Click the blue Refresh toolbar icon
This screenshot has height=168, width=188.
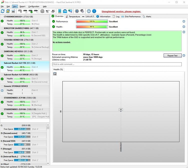coord(3,11)
